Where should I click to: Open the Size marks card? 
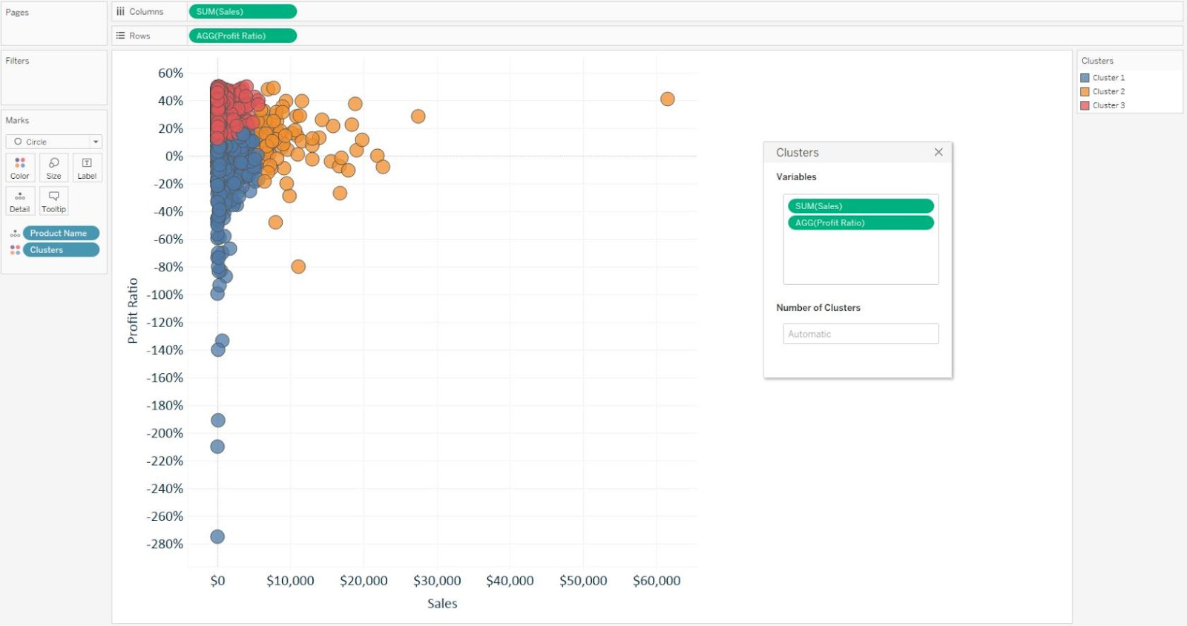pyautogui.click(x=53, y=167)
